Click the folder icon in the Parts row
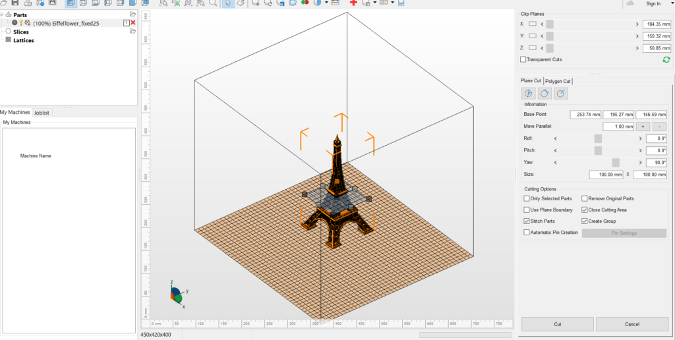Viewport: 675px width, 340px height. tap(132, 14)
